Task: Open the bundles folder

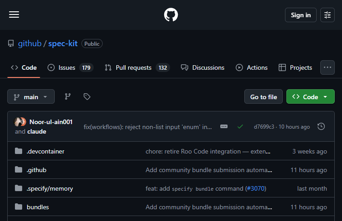Action: (38, 207)
